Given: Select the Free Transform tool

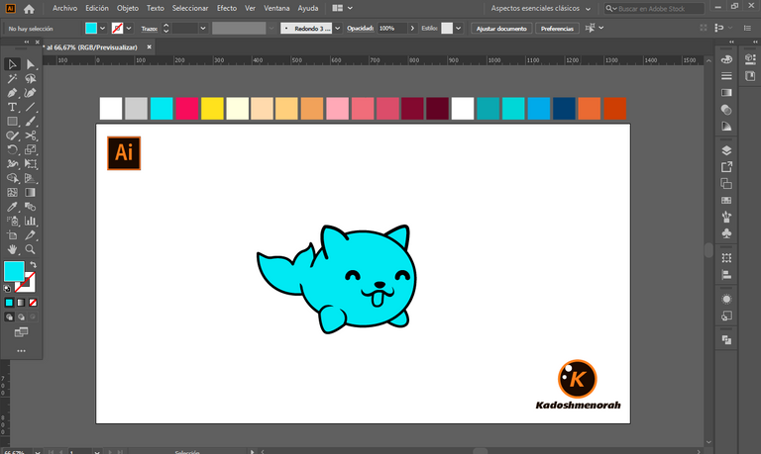Looking at the screenshot, I should pyautogui.click(x=31, y=164).
